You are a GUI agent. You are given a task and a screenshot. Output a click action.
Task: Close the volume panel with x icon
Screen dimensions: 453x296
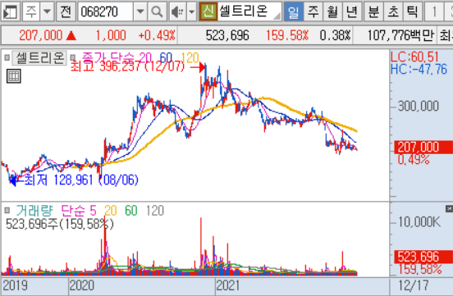pos(449,208)
